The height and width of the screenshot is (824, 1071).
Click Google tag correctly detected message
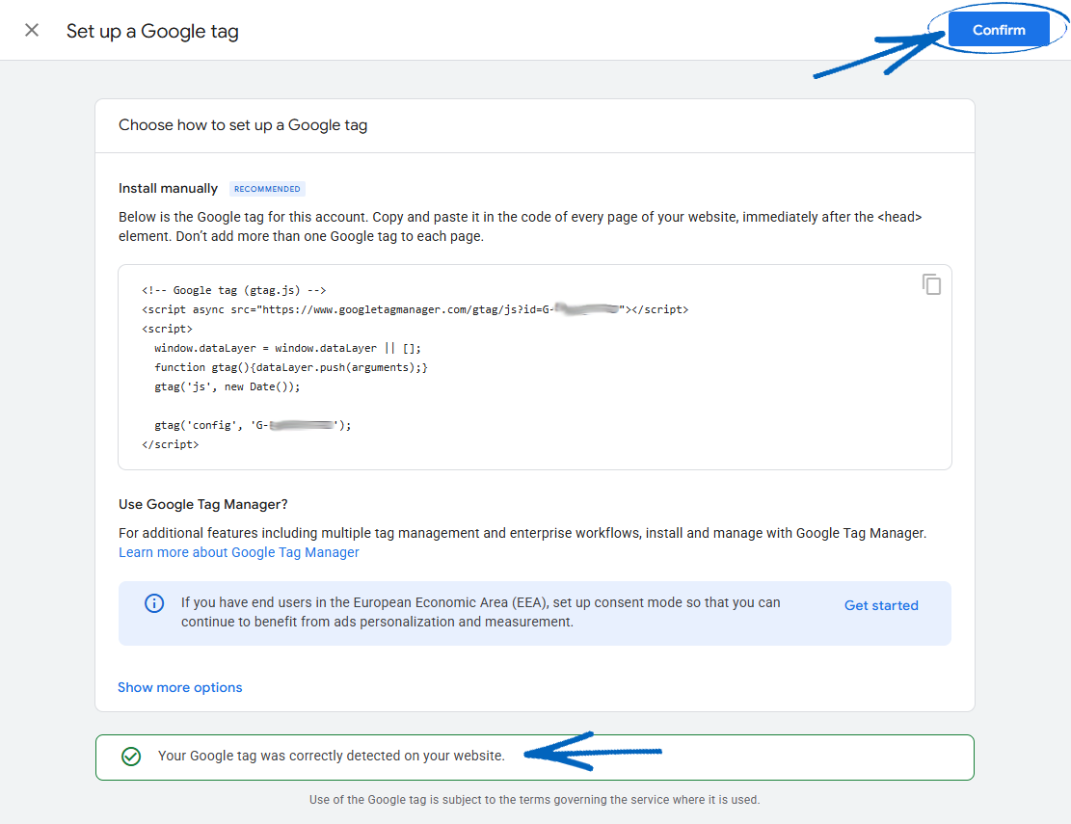click(x=332, y=756)
